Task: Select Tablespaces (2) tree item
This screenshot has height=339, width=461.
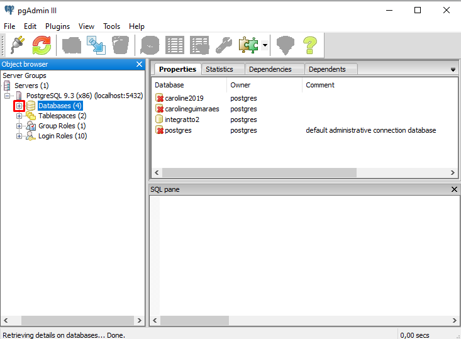Action: tap(62, 116)
